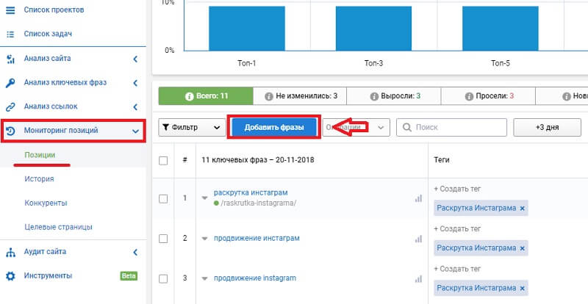Click the Анализ сайта sidebar icon

(10, 59)
